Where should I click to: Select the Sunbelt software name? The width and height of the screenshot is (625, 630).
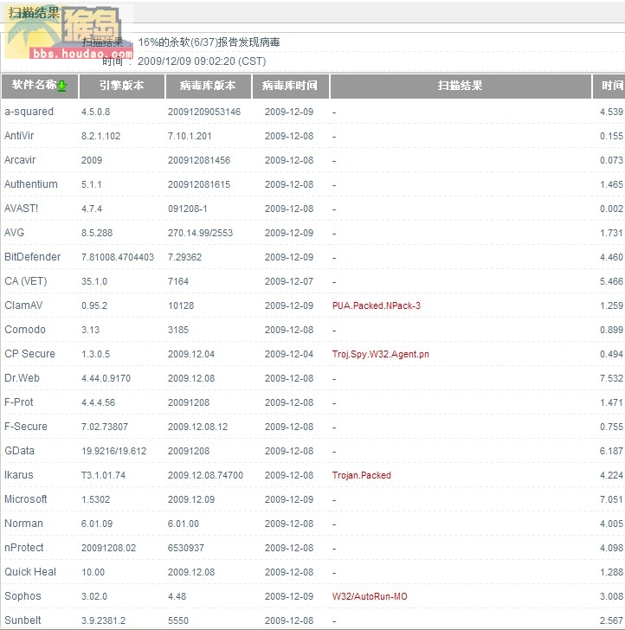pyautogui.click(x=23, y=620)
